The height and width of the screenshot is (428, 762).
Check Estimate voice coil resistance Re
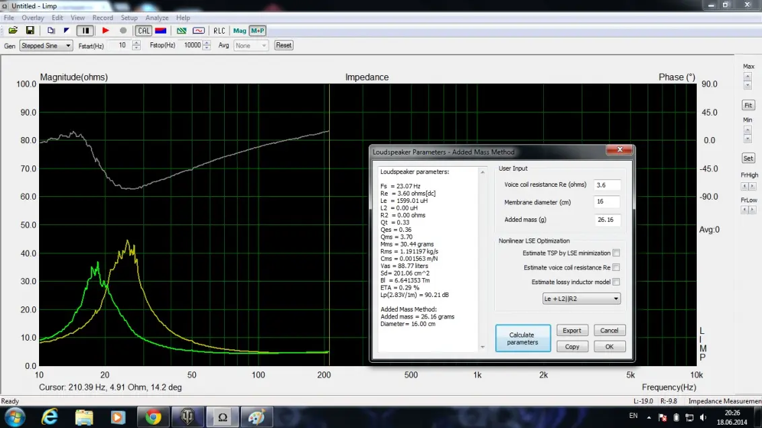point(616,267)
